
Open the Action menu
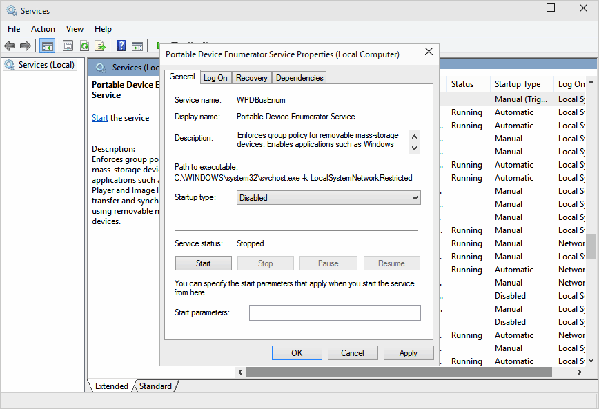click(x=43, y=29)
